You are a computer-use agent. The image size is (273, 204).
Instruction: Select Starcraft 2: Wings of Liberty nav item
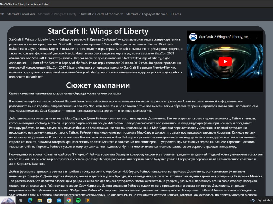57,14
